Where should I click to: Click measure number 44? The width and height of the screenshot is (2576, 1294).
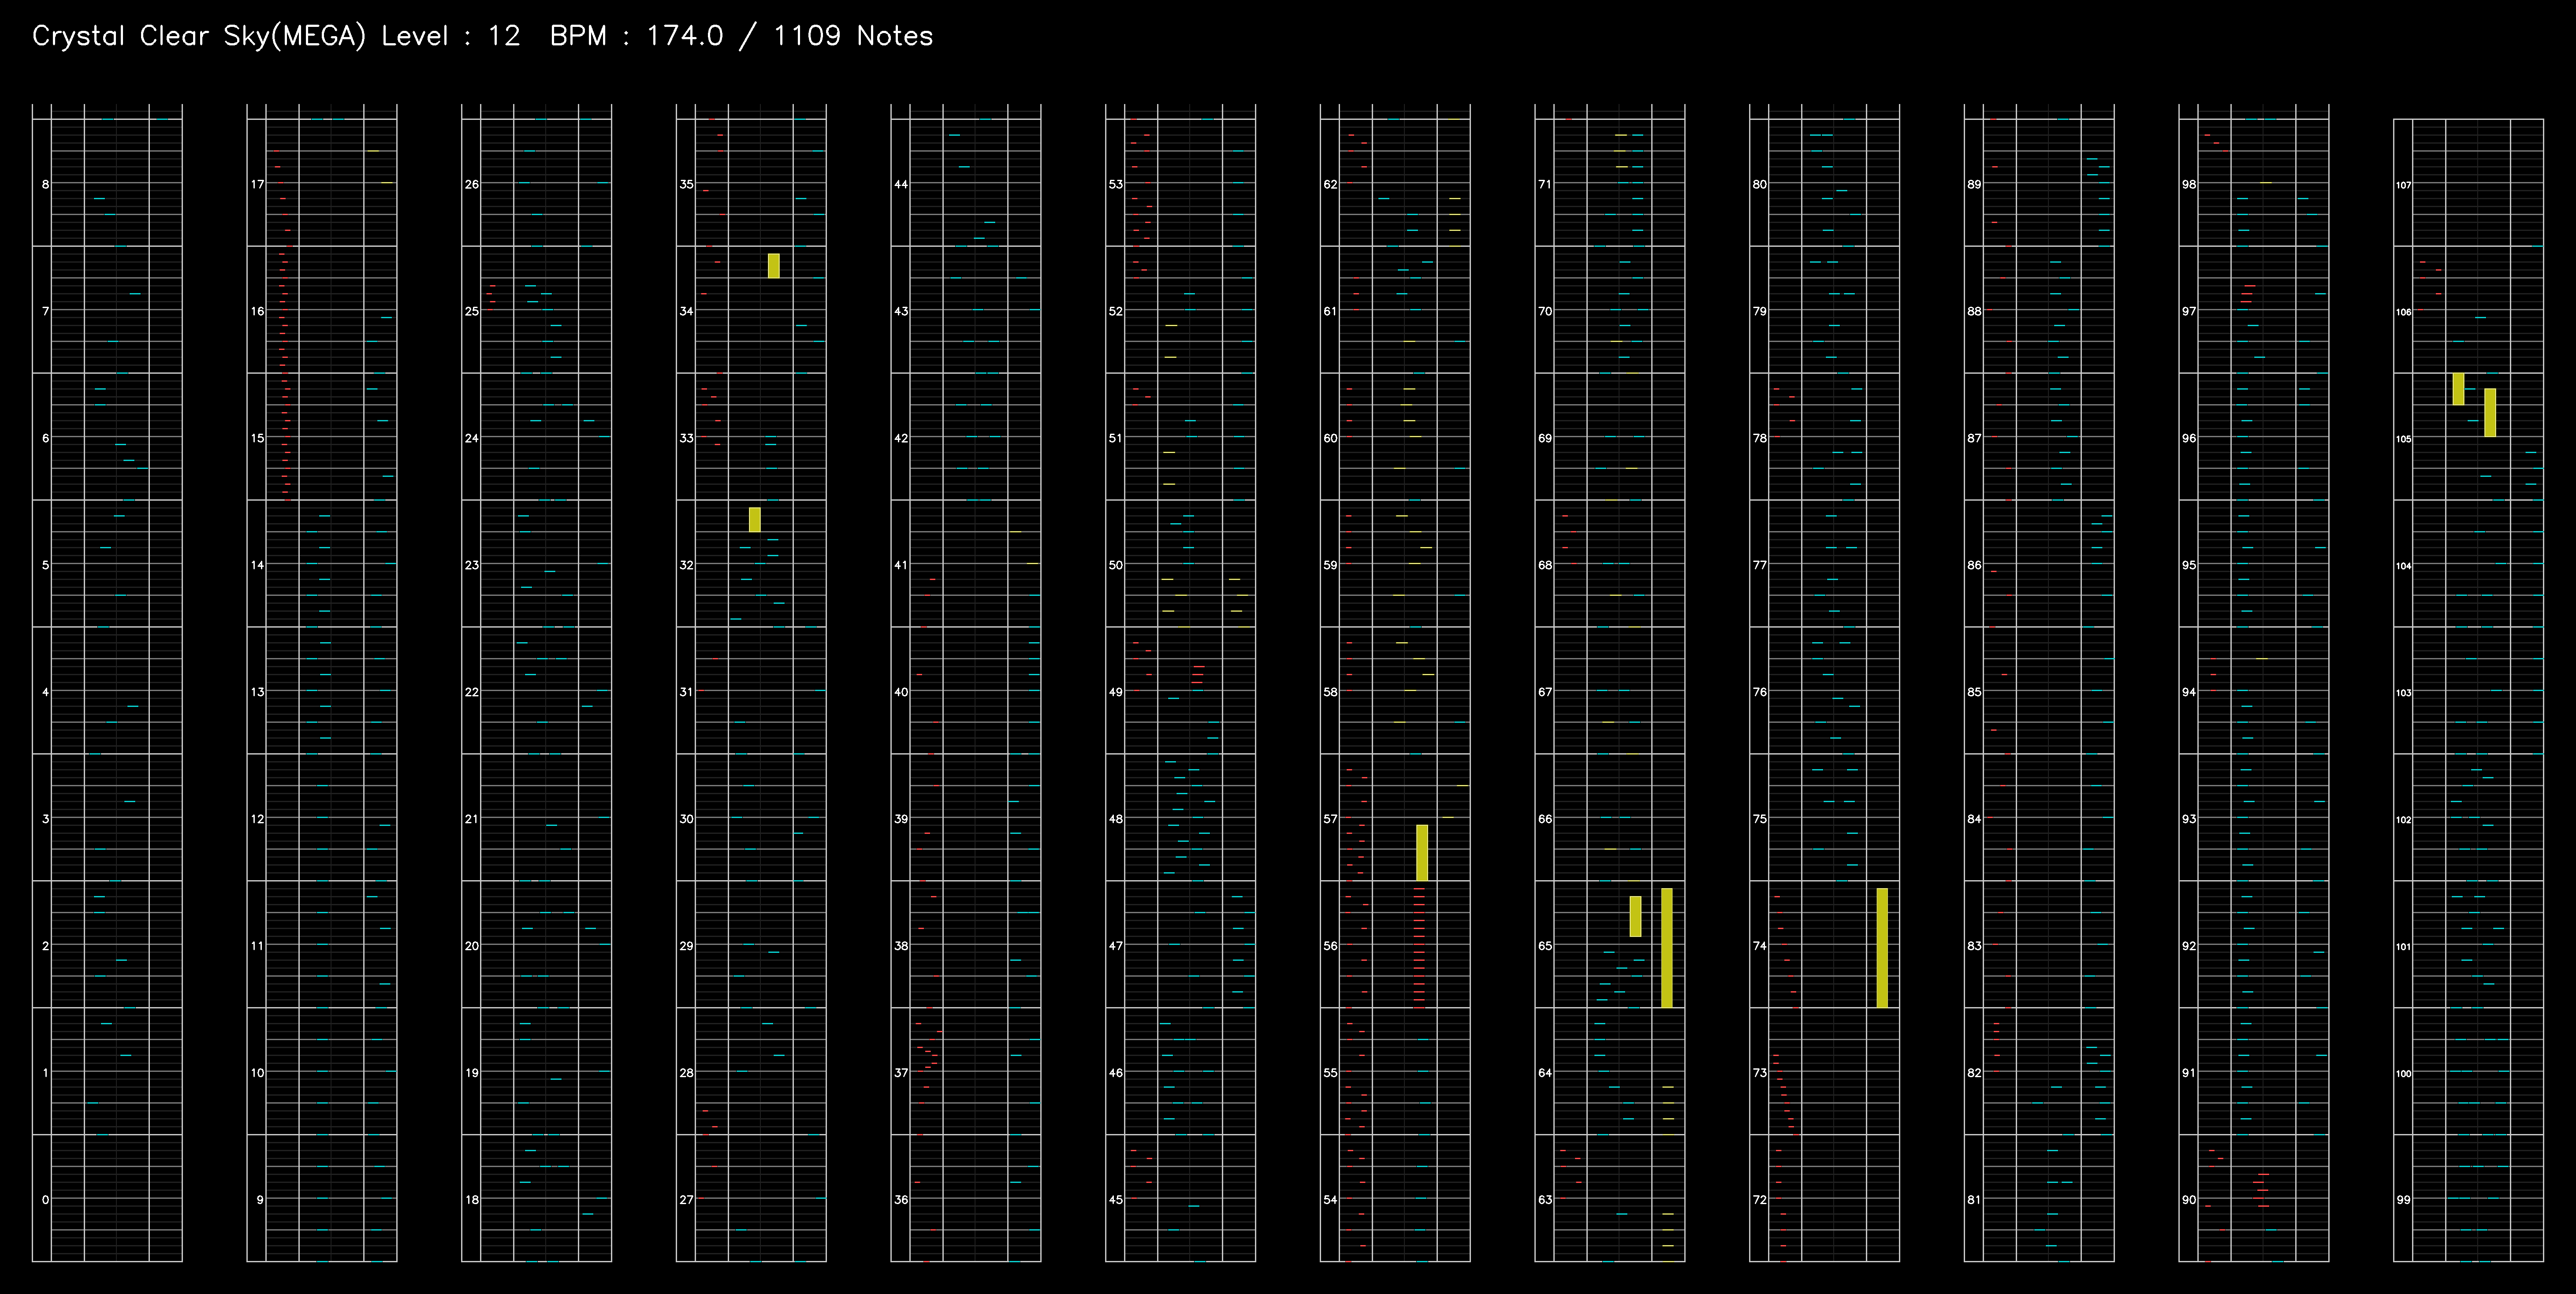(901, 184)
